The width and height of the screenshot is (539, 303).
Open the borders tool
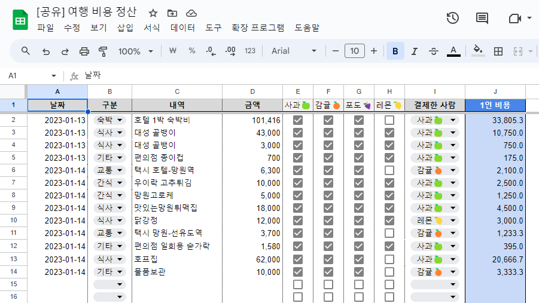(498, 51)
